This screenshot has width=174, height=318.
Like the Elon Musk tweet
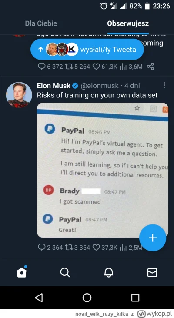click(96, 248)
